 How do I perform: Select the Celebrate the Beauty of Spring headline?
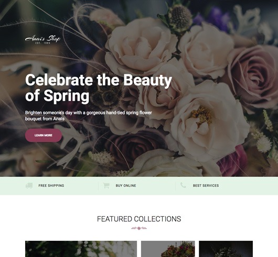tap(99, 88)
